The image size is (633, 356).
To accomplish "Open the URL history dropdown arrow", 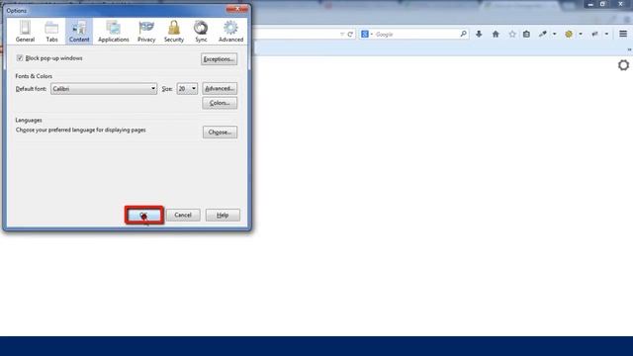I will [x=341, y=35].
